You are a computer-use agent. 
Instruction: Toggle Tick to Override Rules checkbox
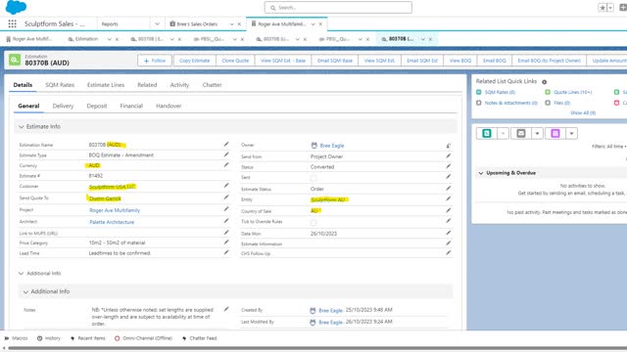tap(313, 222)
